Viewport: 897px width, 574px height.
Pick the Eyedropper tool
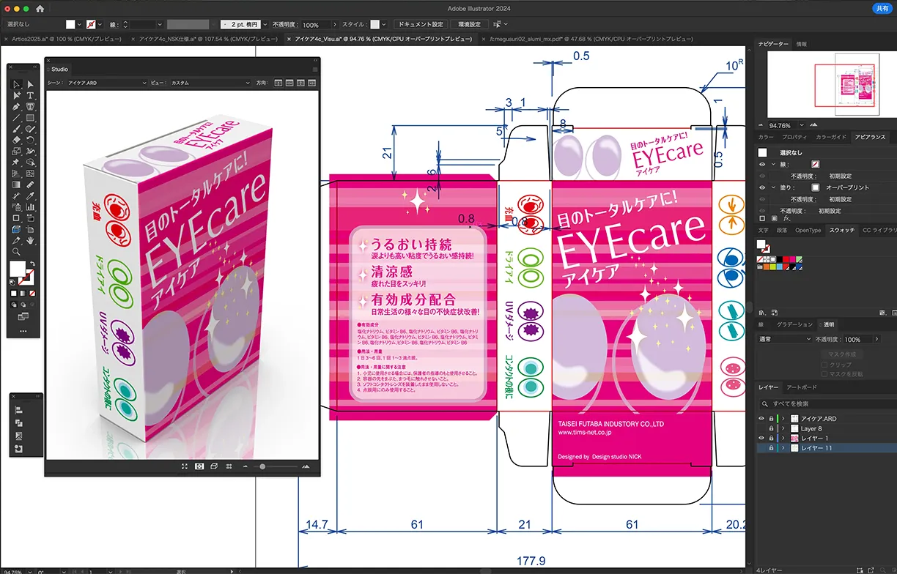tap(29, 195)
